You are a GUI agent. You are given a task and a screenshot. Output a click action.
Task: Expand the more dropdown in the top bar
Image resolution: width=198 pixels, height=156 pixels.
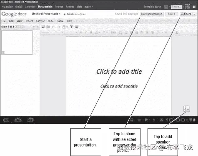tap(88, 7)
